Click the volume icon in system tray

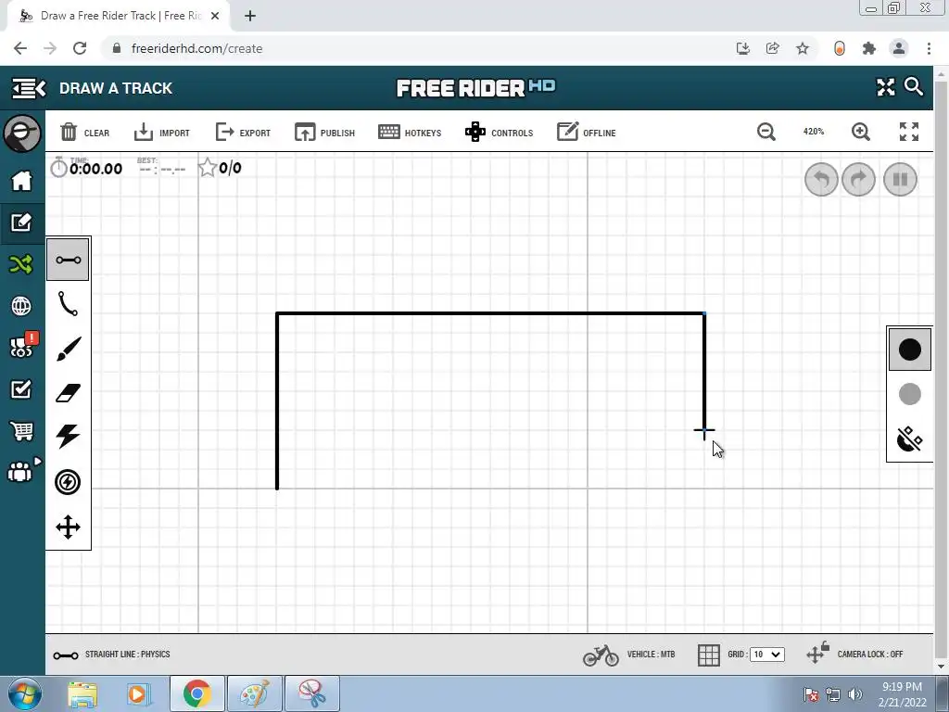tap(855, 694)
